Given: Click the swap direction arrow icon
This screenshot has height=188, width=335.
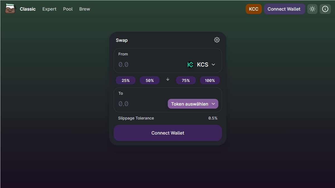Looking at the screenshot, I should tap(168, 79).
